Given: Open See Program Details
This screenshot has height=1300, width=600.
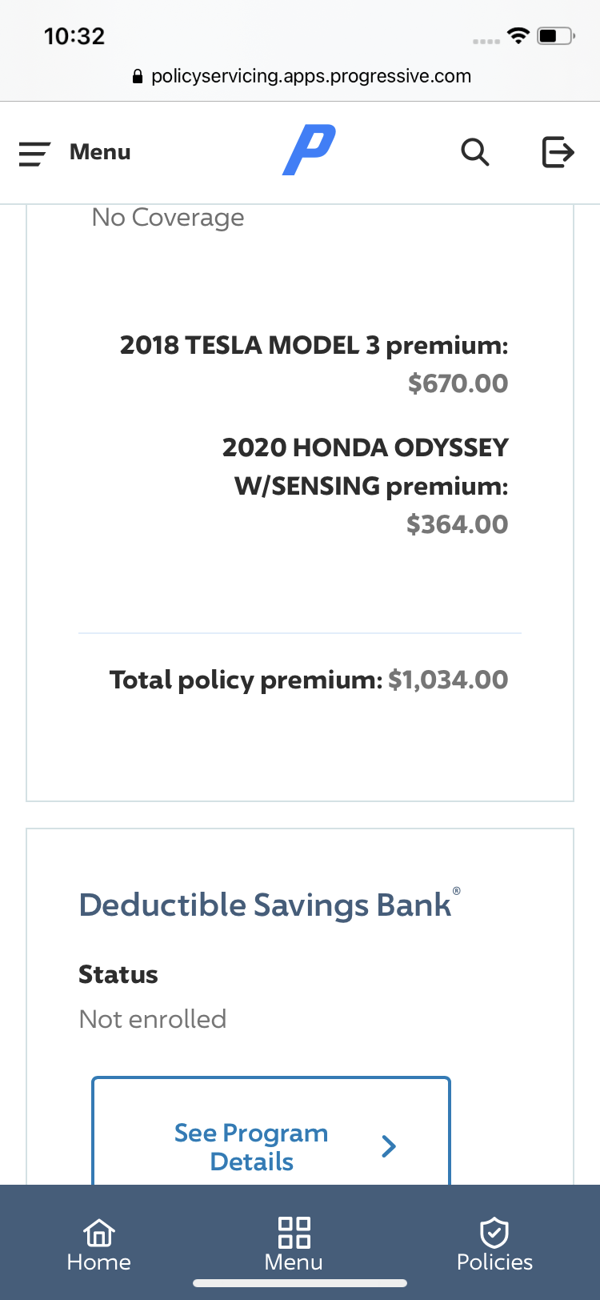Looking at the screenshot, I should tap(251, 1146).
